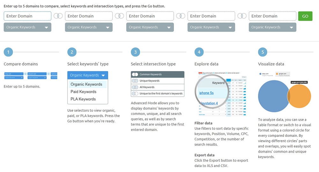Viewport: 319px width, 172px height.
Task: Click the 'Enter up to 5 domains.' caption
Action: click(22, 86)
